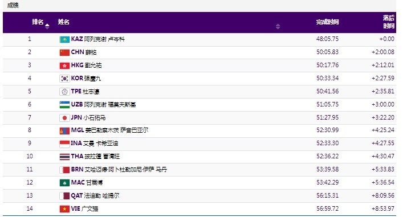This screenshot has width=403, height=217.
Task: Click the South Korea flag icon
Action: pos(64,79)
